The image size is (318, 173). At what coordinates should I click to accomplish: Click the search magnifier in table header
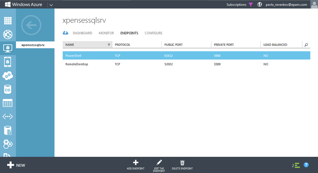(306, 45)
